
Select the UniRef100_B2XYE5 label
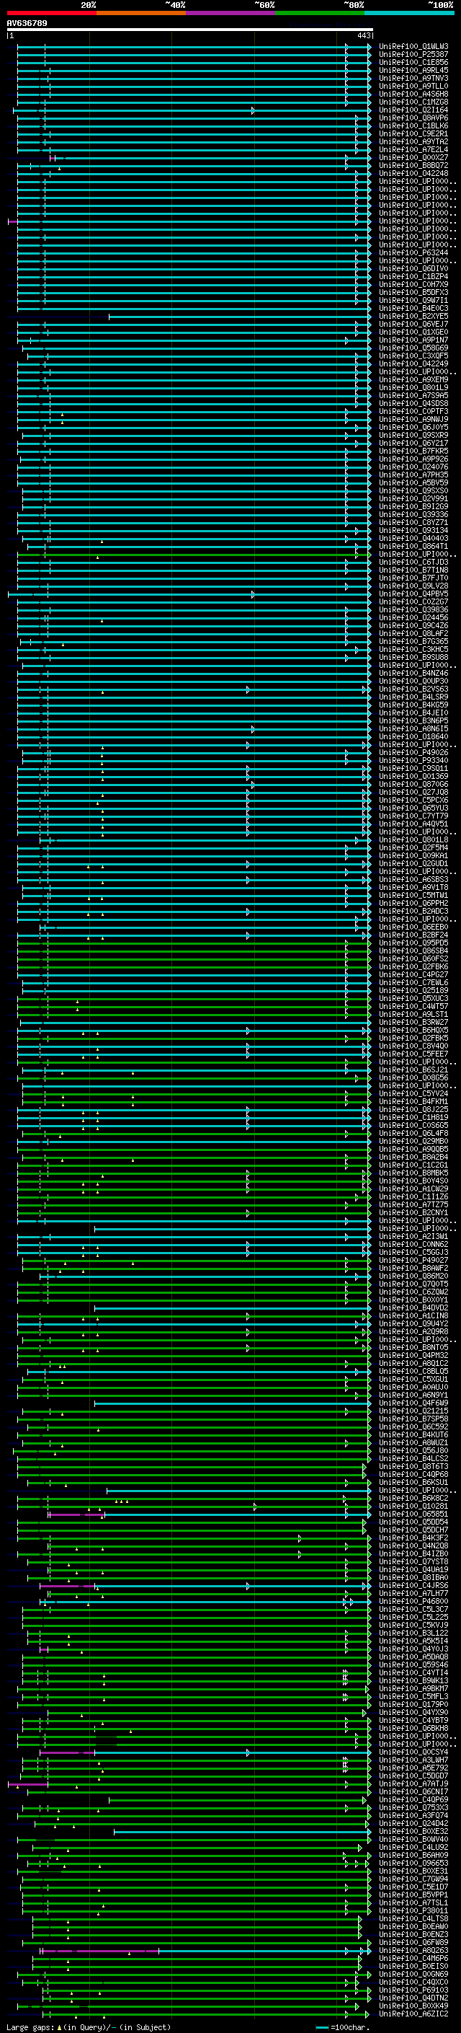(413, 317)
